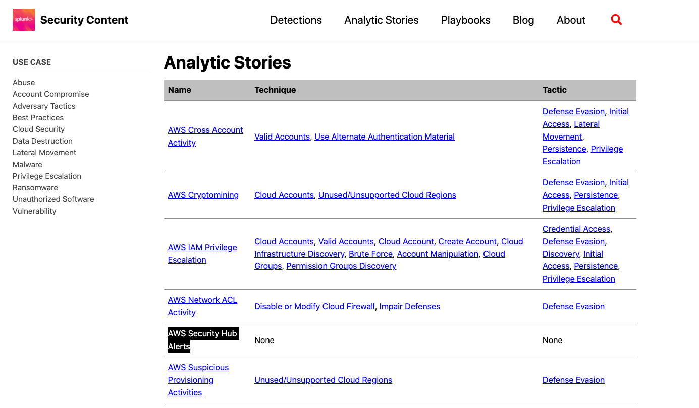Go to the Blog page
This screenshot has width=699, height=408.
(523, 20)
